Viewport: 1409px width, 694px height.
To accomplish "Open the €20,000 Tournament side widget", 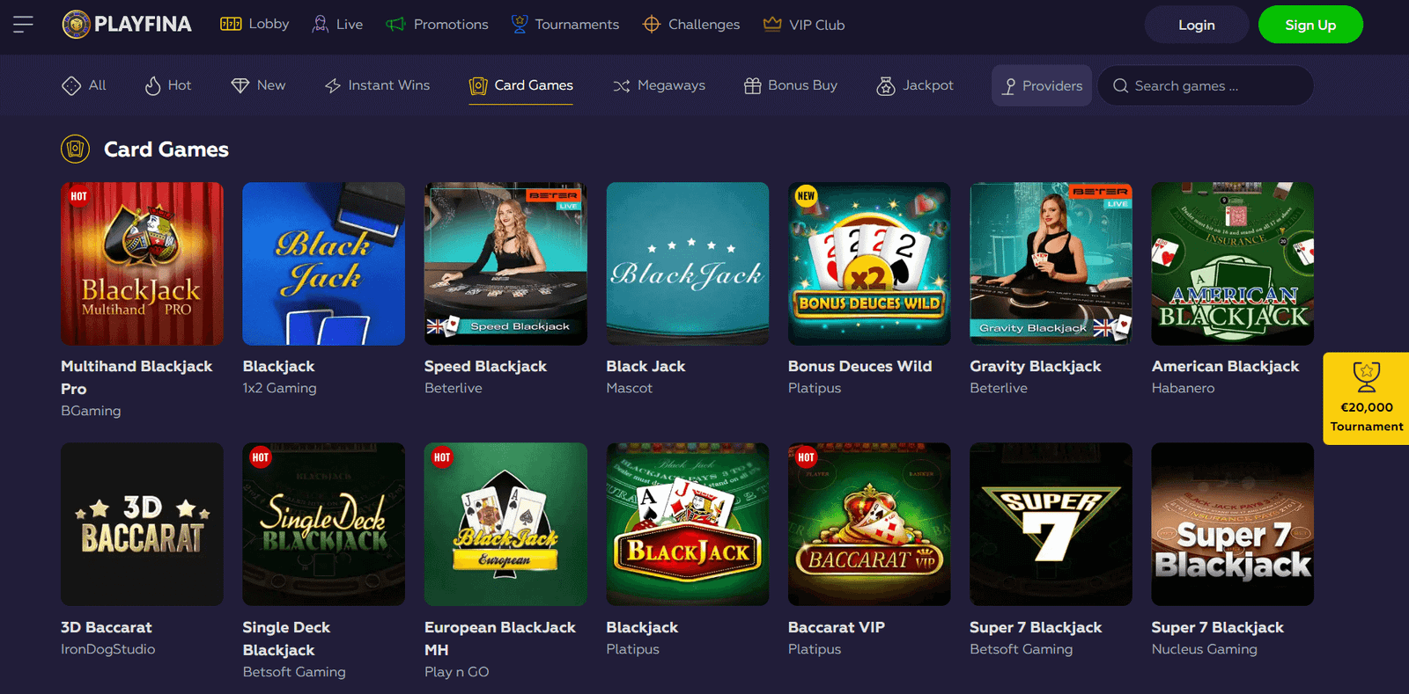I will tap(1366, 398).
